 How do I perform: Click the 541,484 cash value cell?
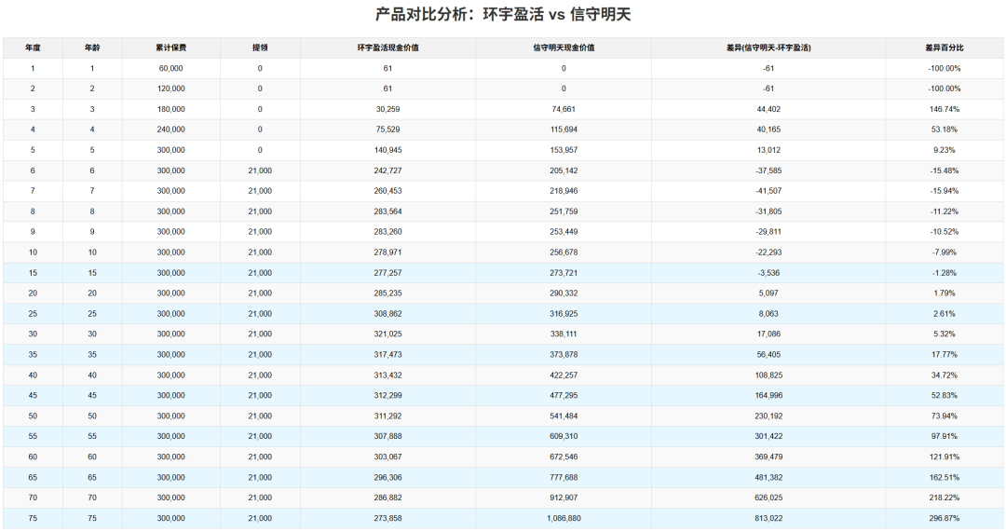point(564,416)
